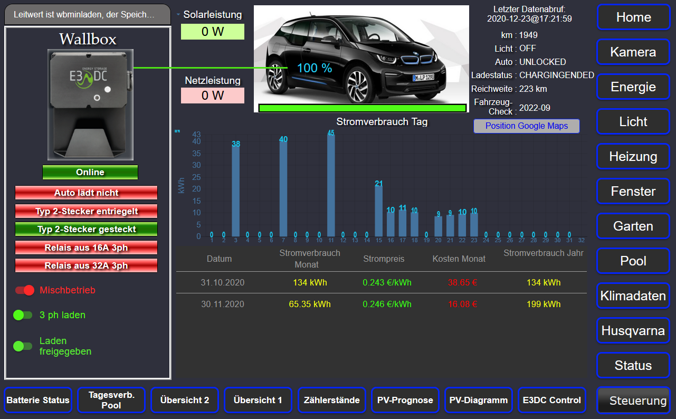Open the Tagesverb. Pool tab
Viewport: 676px width, 419px height.
(111, 400)
